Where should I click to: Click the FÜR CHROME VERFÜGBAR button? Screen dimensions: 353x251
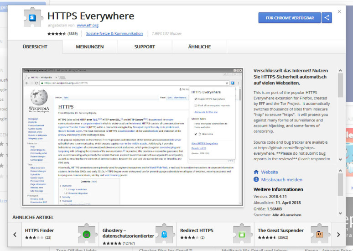click(x=290, y=18)
